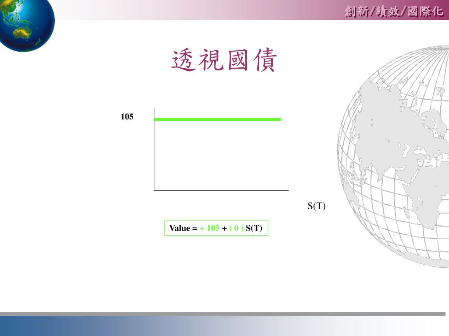Screen dimensions: 449x336
Task: Select the Value = +105 formula box
Action: point(216,228)
